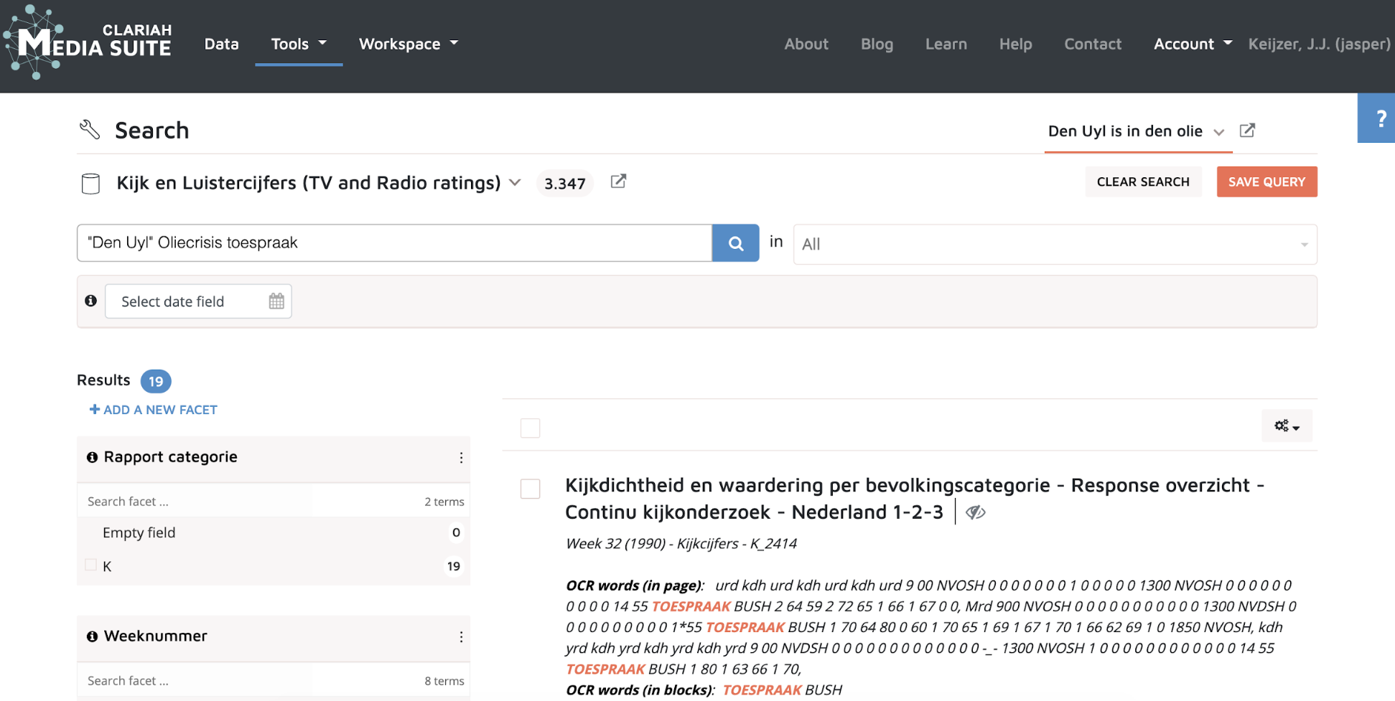Click the info icon beside Weeknummer
1395x701 pixels.
pos(92,636)
